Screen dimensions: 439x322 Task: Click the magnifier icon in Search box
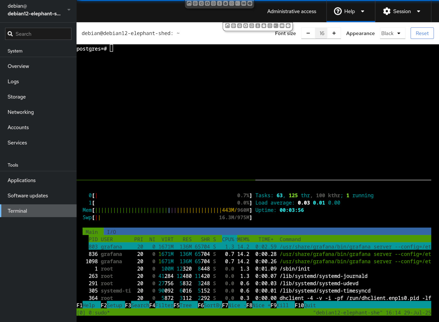tap(10, 34)
